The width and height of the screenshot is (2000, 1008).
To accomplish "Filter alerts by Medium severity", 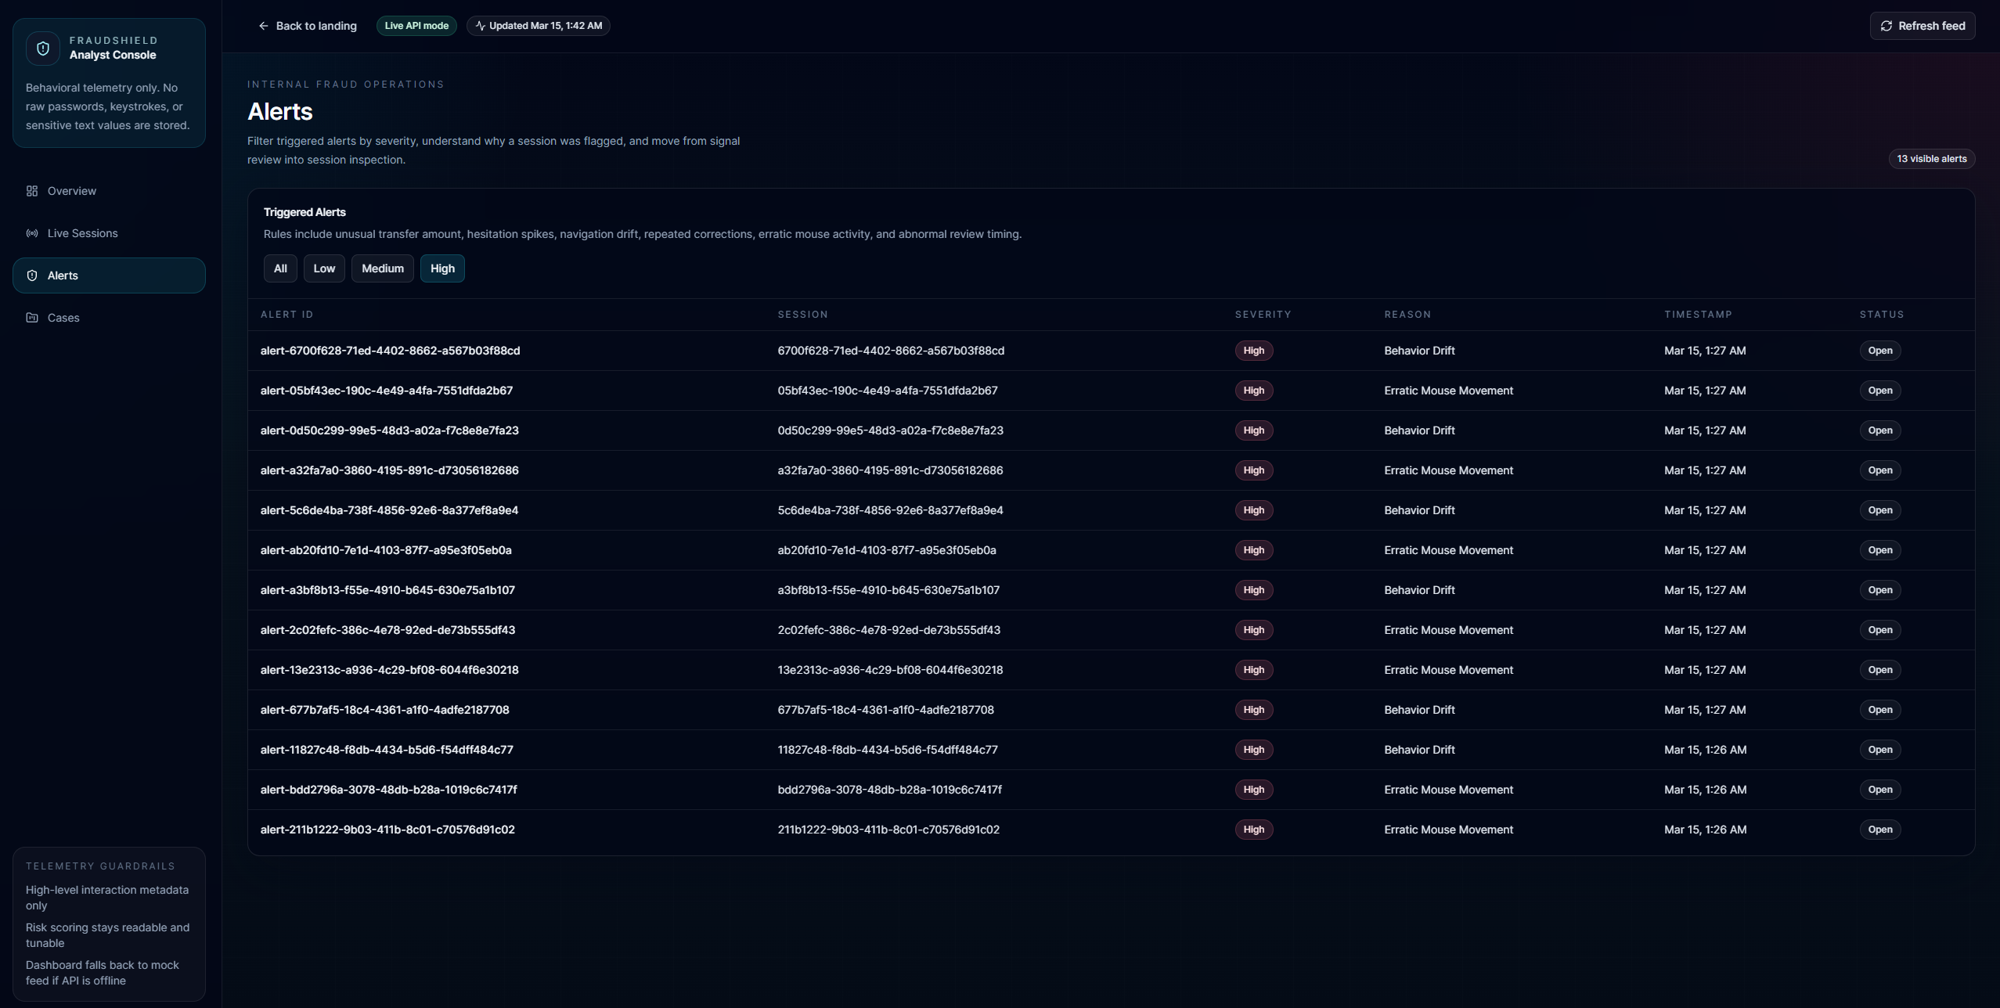I will coord(382,268).
